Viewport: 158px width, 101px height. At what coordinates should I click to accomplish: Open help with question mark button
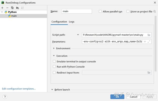pyautogui.click(x=5, y=97)
